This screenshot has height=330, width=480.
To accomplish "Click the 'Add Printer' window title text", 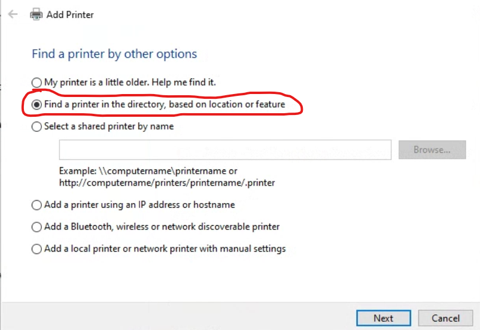I will 70,14.
